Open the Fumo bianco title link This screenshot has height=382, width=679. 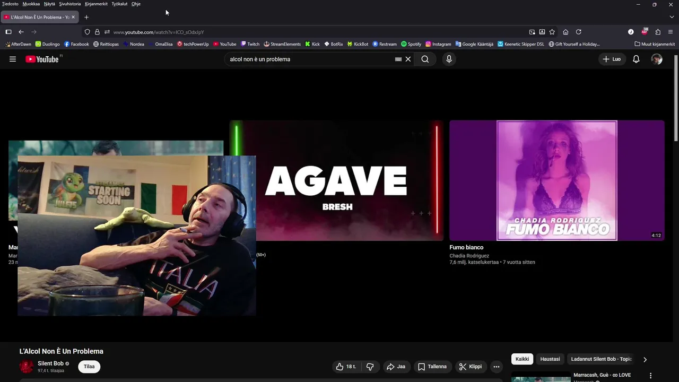(466, 247)
